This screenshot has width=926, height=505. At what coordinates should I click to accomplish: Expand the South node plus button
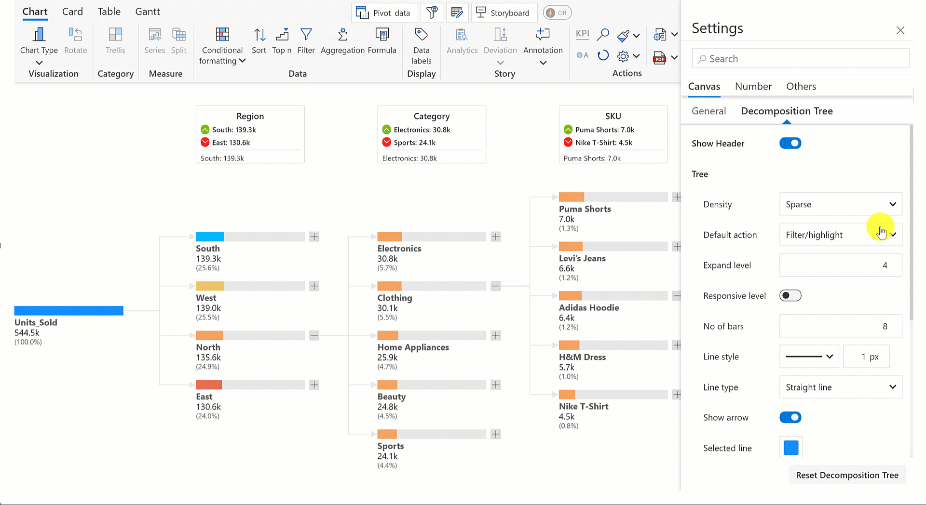(x=314, y=237)
